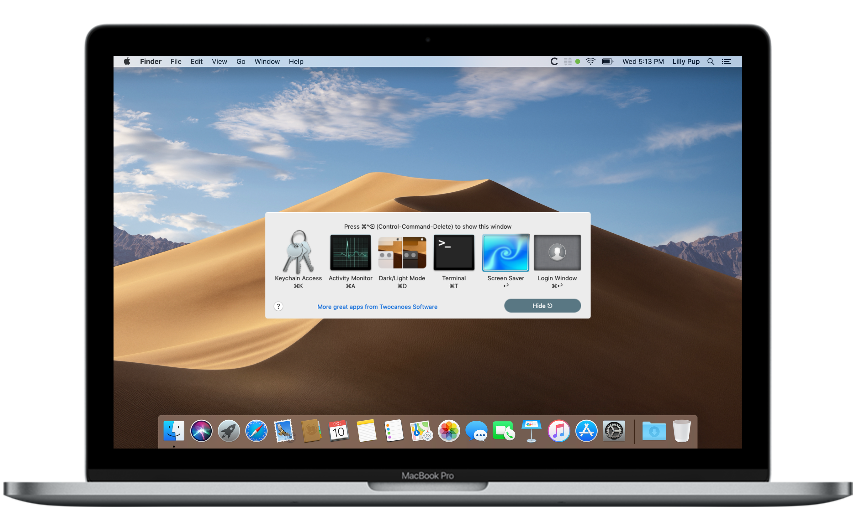Open the Apple menu
This screenshot has height=519, width=857.
pyautogui.click(x=127, y=61)
